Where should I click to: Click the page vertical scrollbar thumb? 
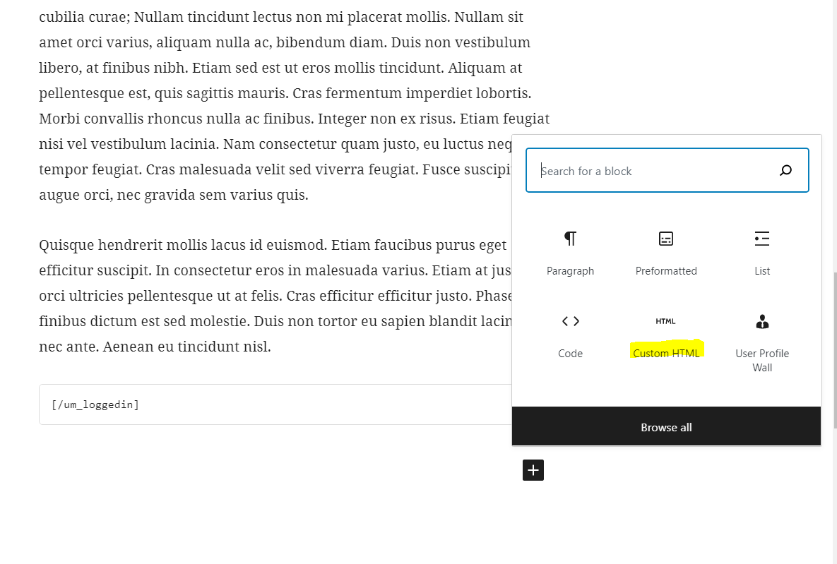[x=834, y=350]
